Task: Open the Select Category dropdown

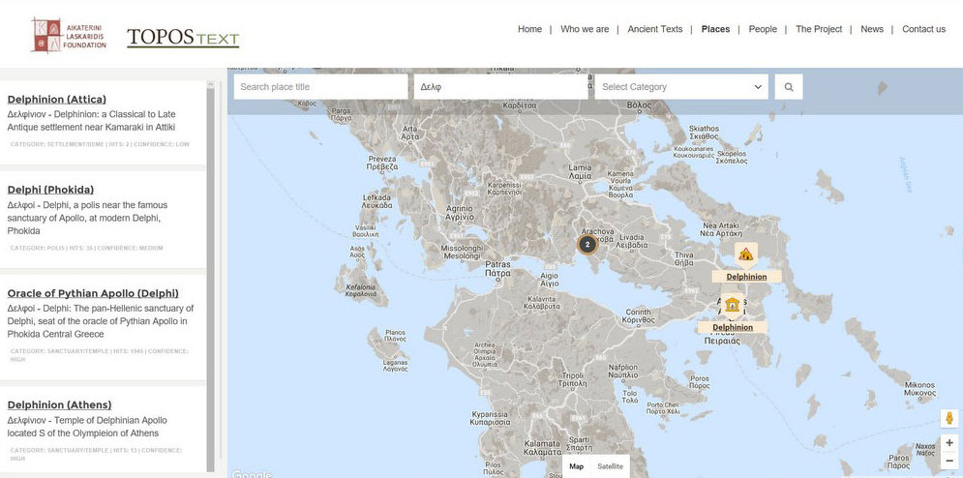Action: point(681,87)
